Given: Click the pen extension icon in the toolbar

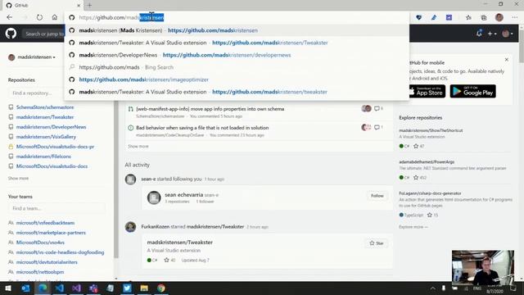Looking at the screenshot, I should (434, 17).
